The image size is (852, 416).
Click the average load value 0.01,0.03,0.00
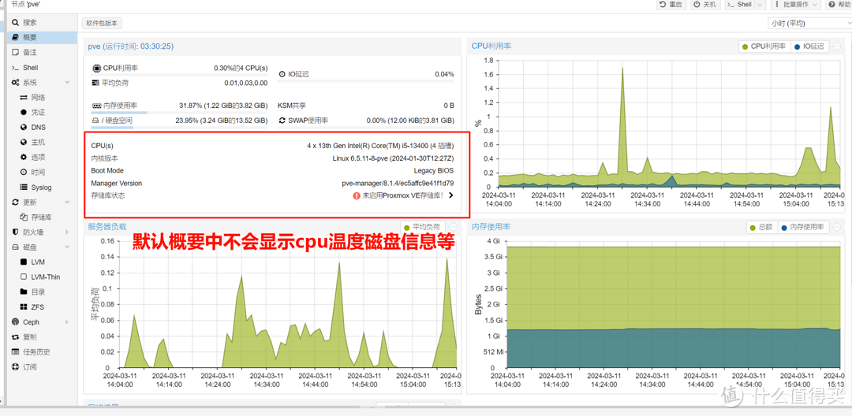(x=245, y=83)
